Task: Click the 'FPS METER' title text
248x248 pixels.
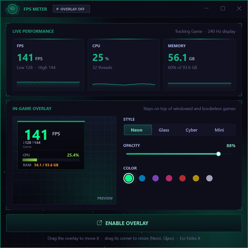Action: click(x=35, y=9)
